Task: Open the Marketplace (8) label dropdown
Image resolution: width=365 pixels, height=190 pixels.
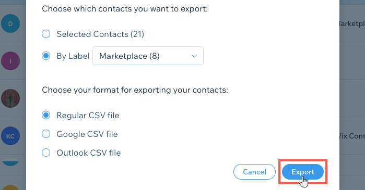Action: click(148, 56)
